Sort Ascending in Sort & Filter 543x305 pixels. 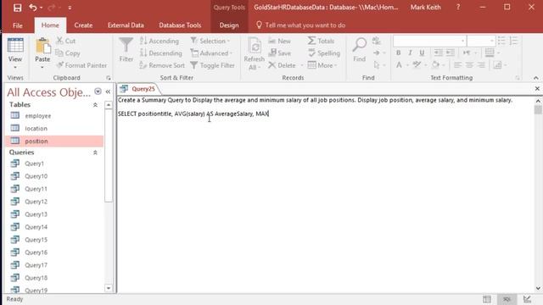(x=160, y=41)
